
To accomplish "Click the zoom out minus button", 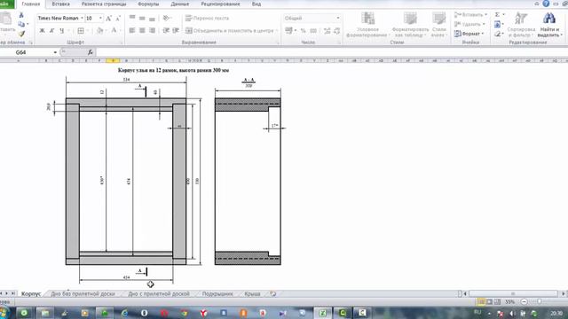I will click(x=525, y=301).
